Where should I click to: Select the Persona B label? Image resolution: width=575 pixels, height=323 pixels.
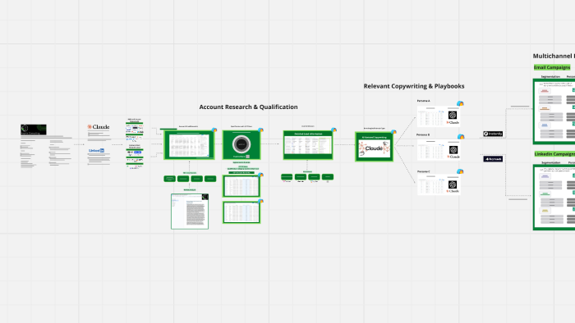[423, 134]
